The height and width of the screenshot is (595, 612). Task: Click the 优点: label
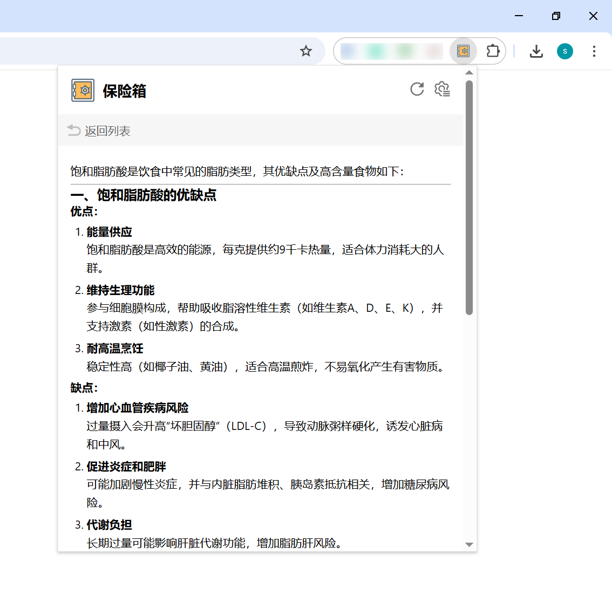click(x=84, y=212)
